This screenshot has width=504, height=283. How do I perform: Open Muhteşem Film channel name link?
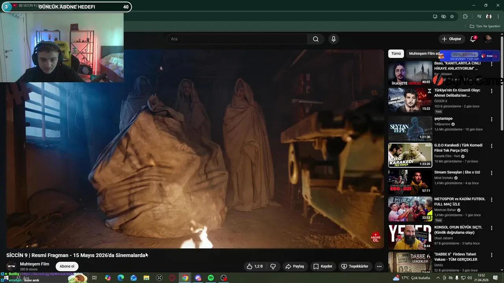click(x=35, y=264)
